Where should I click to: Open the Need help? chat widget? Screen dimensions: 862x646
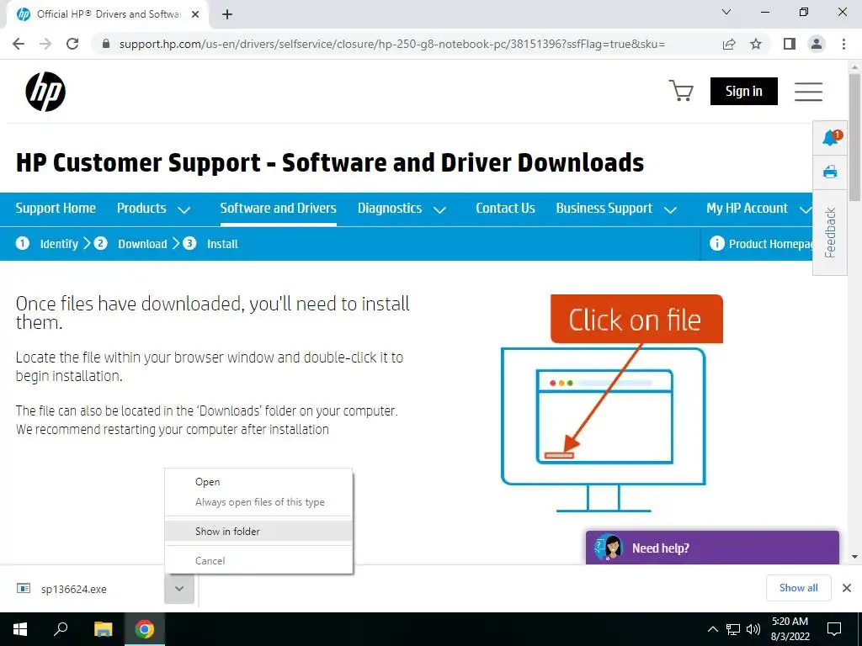pyautogui.click(x=712, y=548)
